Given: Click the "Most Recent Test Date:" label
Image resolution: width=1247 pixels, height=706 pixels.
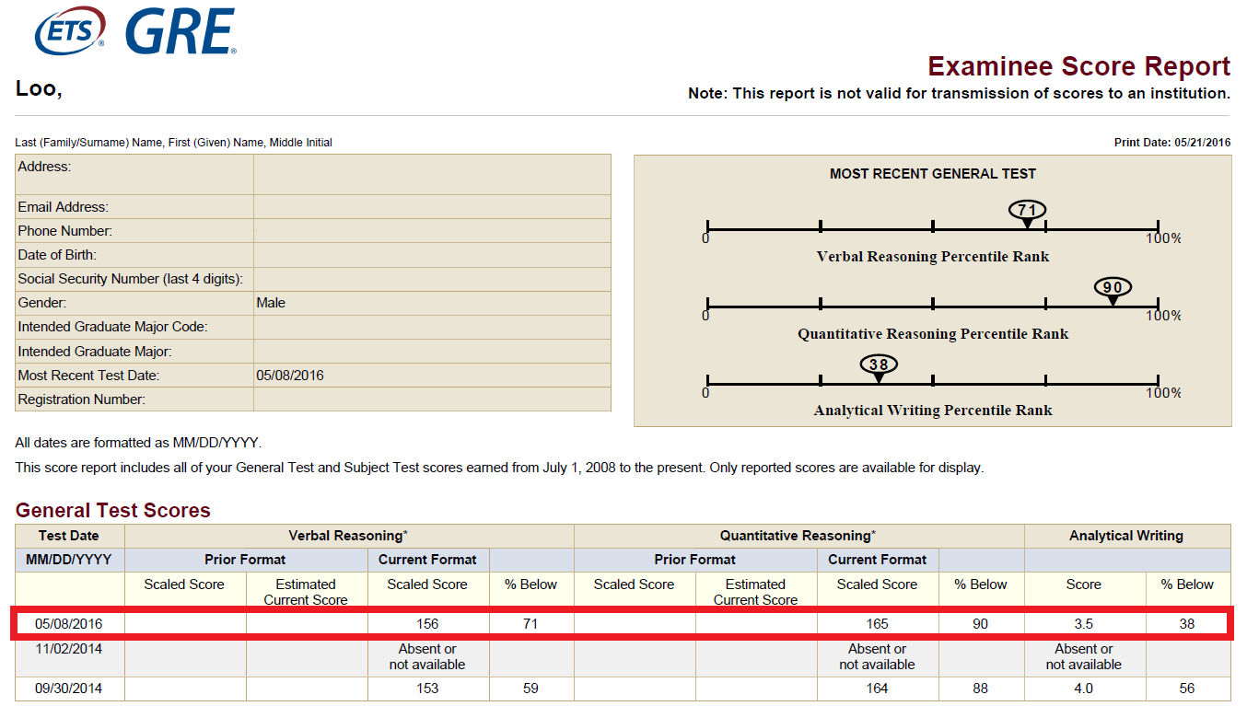Looking at the screenshot, I should (88, 376).
